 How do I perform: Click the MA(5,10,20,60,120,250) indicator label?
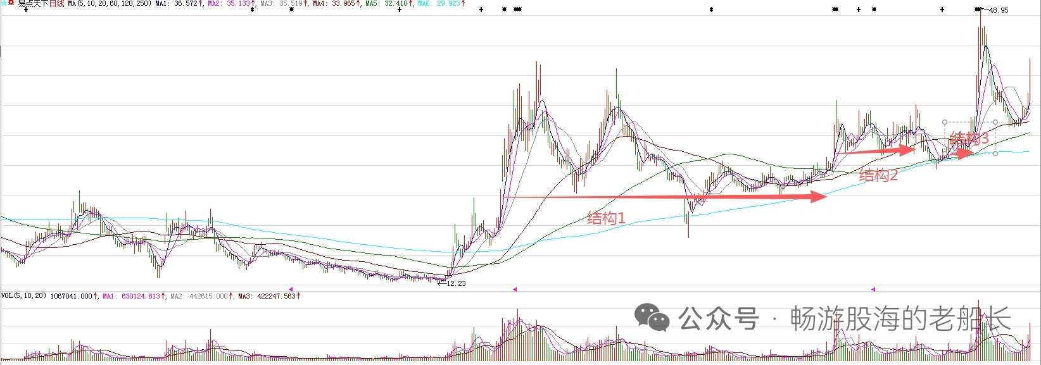click(110, 4)
